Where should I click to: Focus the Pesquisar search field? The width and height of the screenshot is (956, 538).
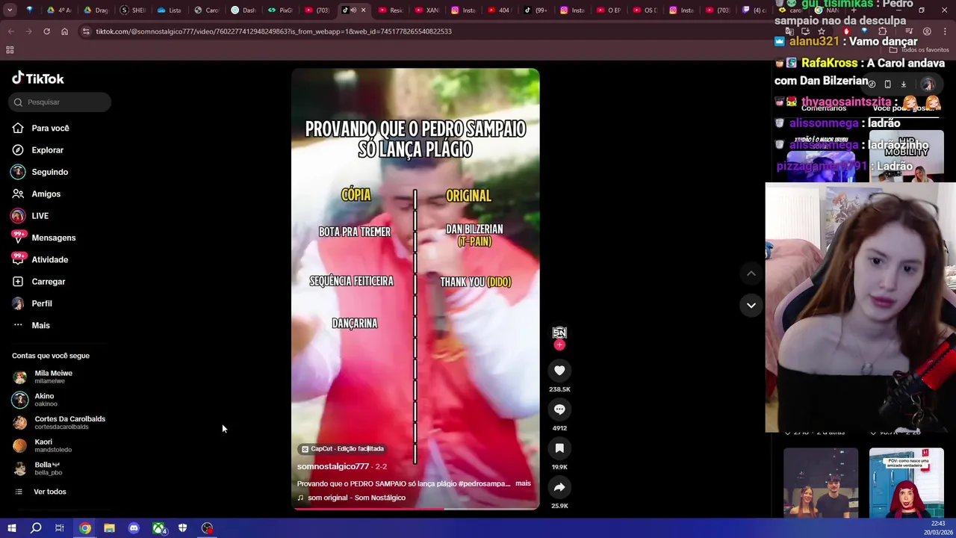(60, 102)
